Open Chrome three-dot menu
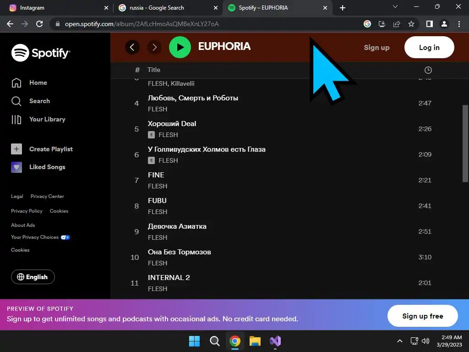The height and width of the screenshot is (352, 469). coord(459,24)
